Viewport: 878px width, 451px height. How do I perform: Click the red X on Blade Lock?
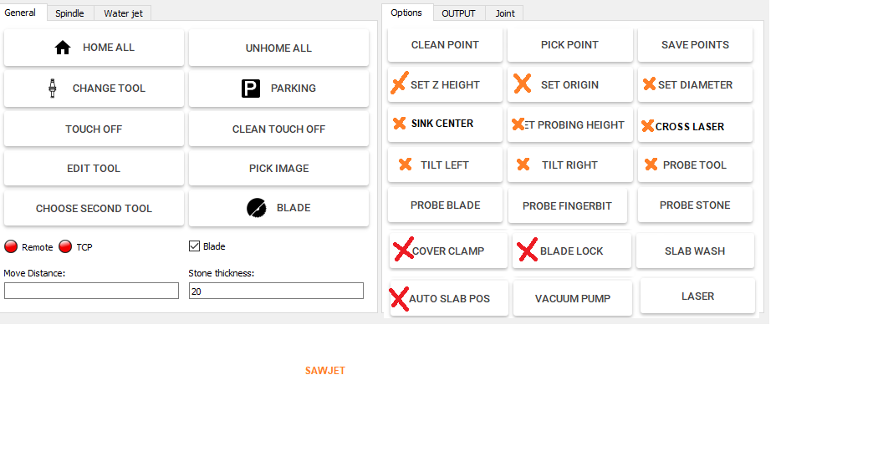(x=527, y=250)
